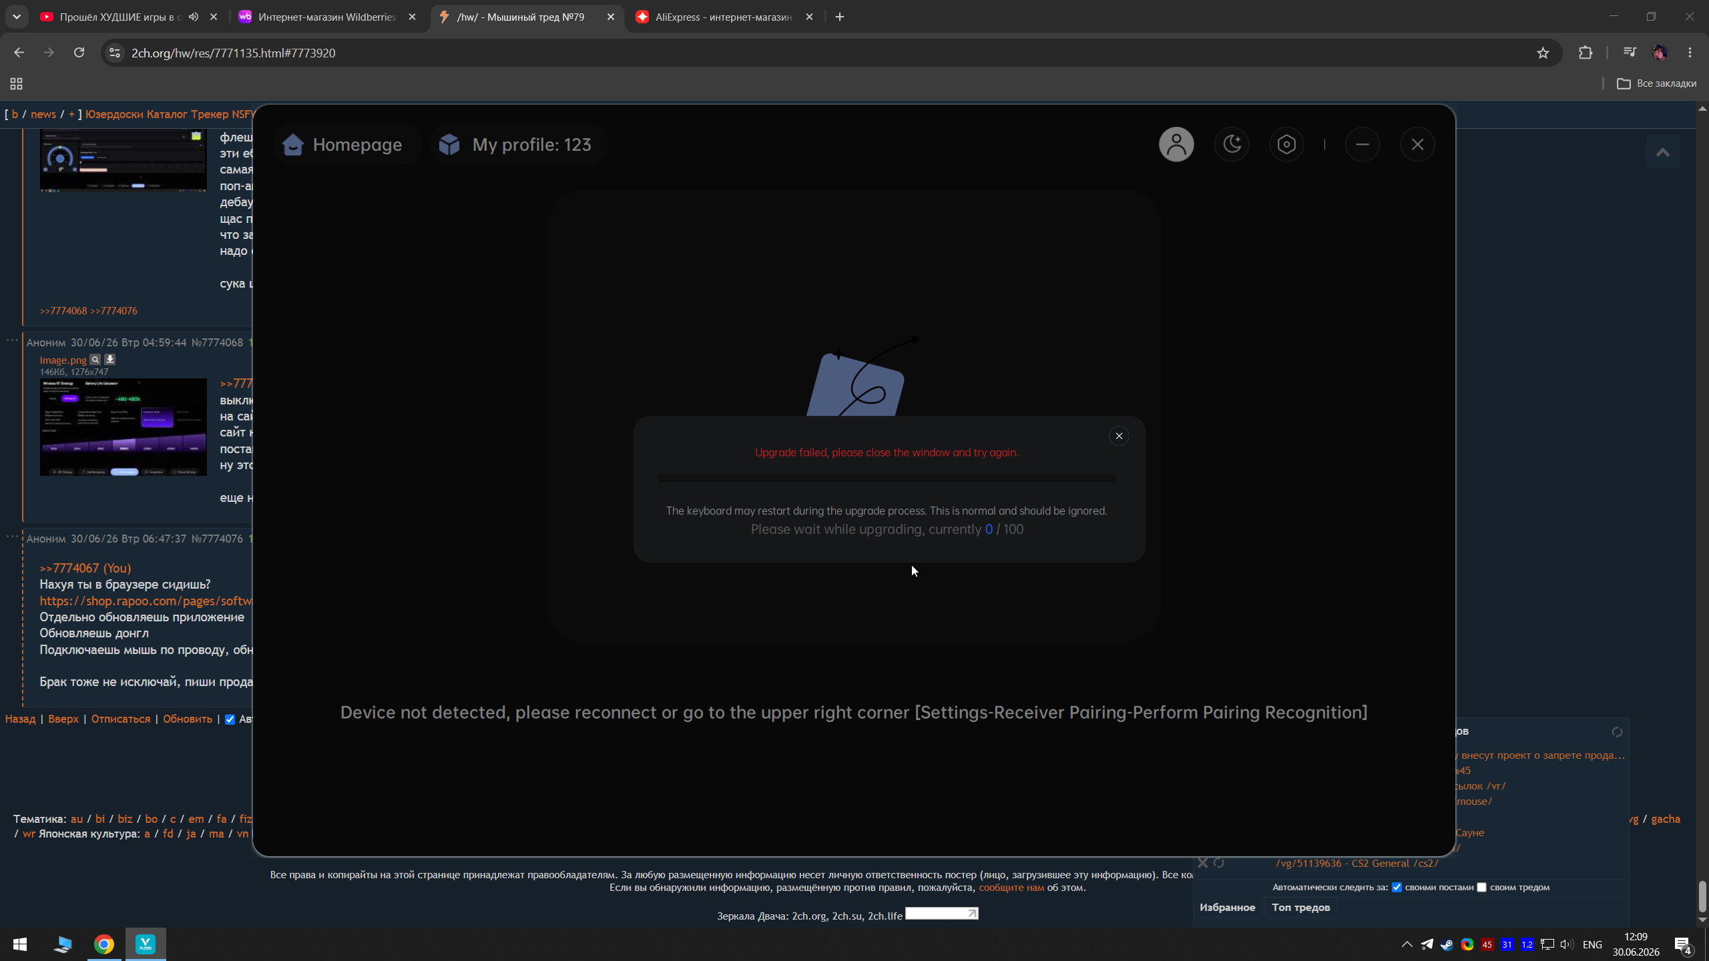
Task: Open the news board link
Action: pos(43,114)
